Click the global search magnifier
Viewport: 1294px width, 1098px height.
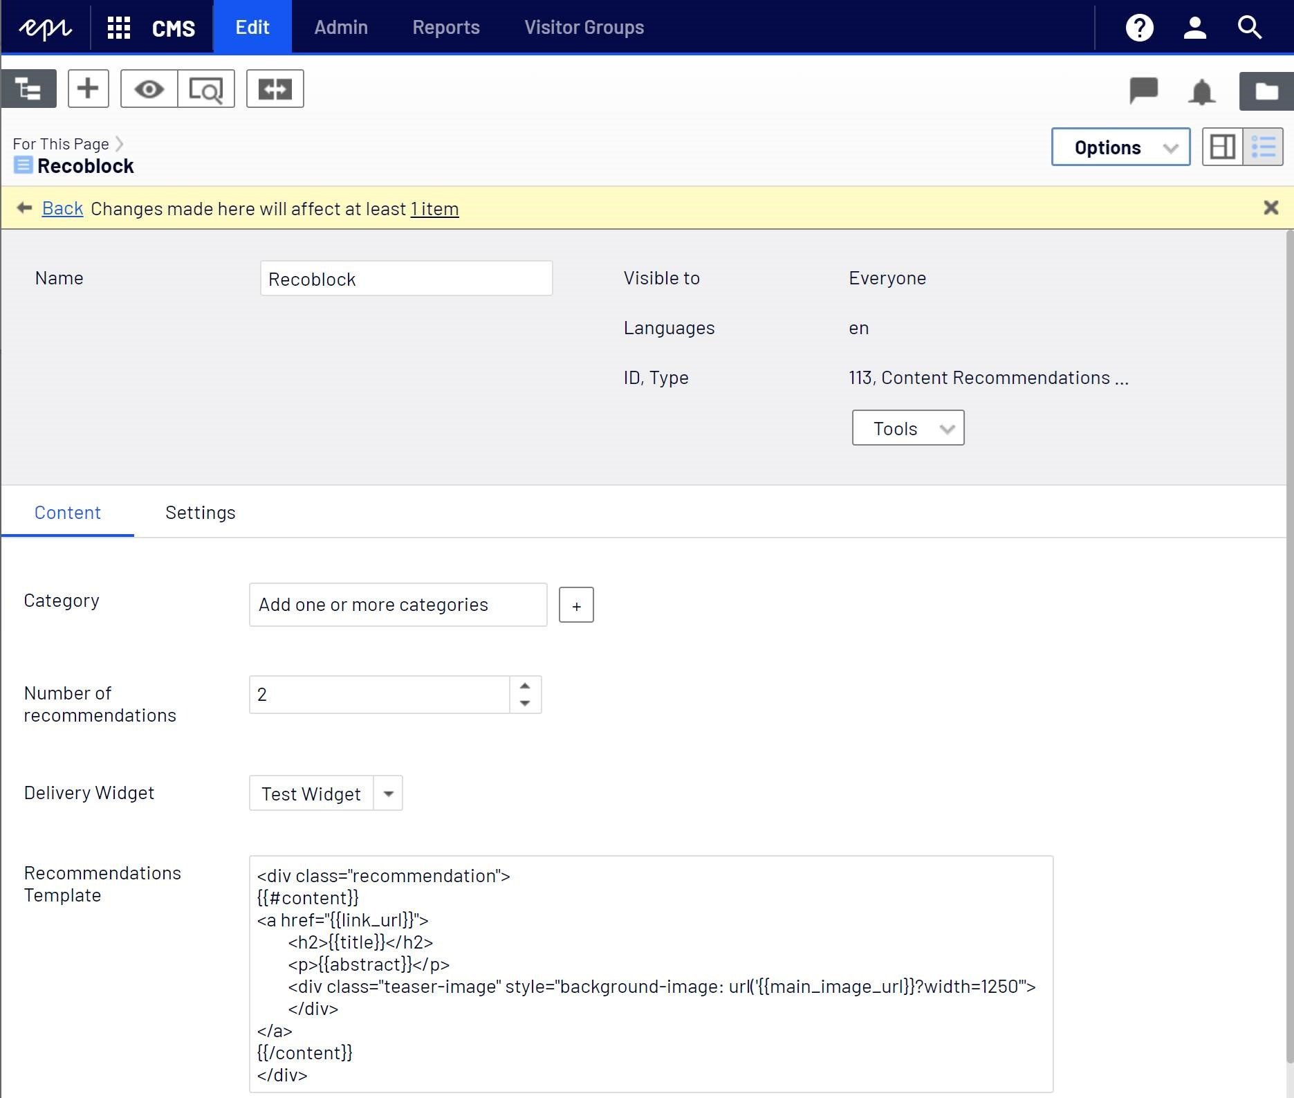tap(1249, 28)
